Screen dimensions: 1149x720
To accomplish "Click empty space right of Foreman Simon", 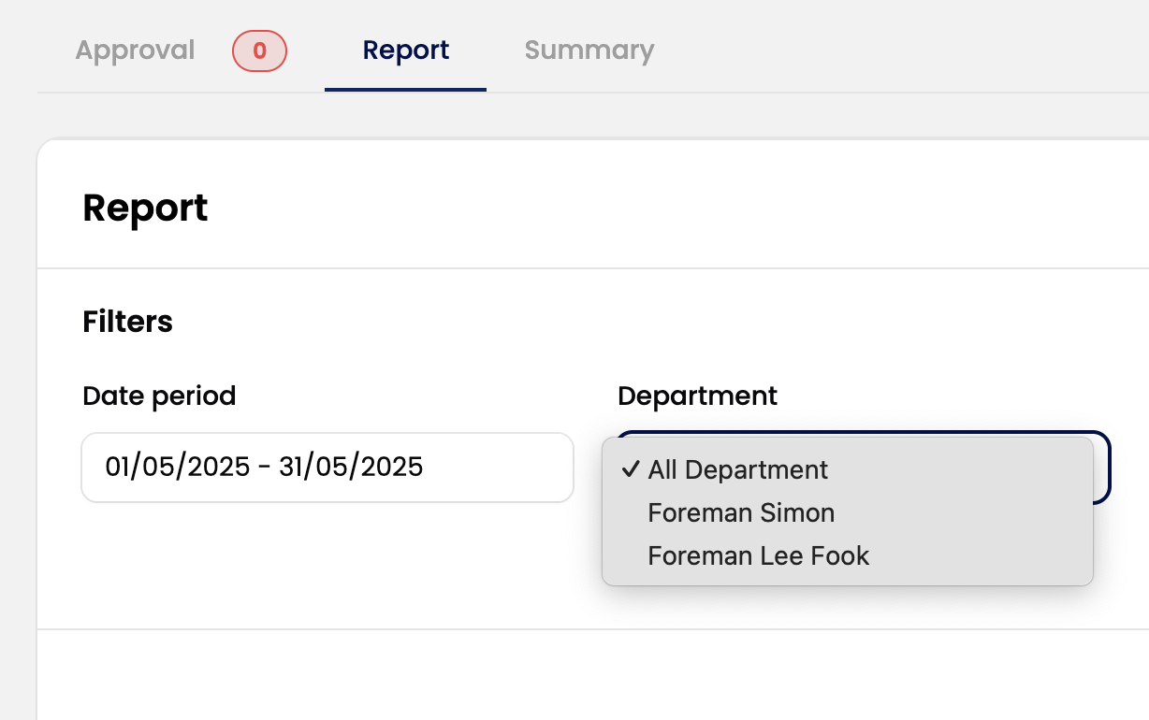I will click(x=964, y=512).
